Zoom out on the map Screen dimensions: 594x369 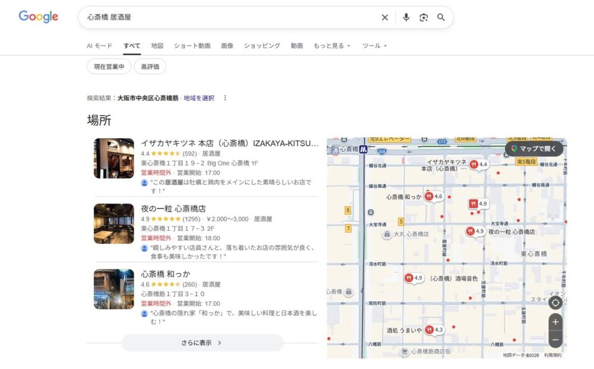pyautogui.click(x=555, y=340)
